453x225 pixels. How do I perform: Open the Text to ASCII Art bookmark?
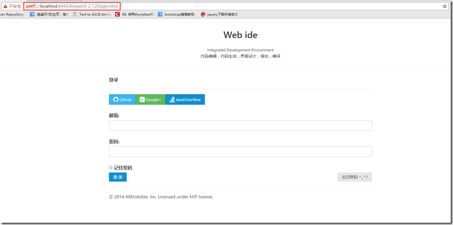coord(92,14)
